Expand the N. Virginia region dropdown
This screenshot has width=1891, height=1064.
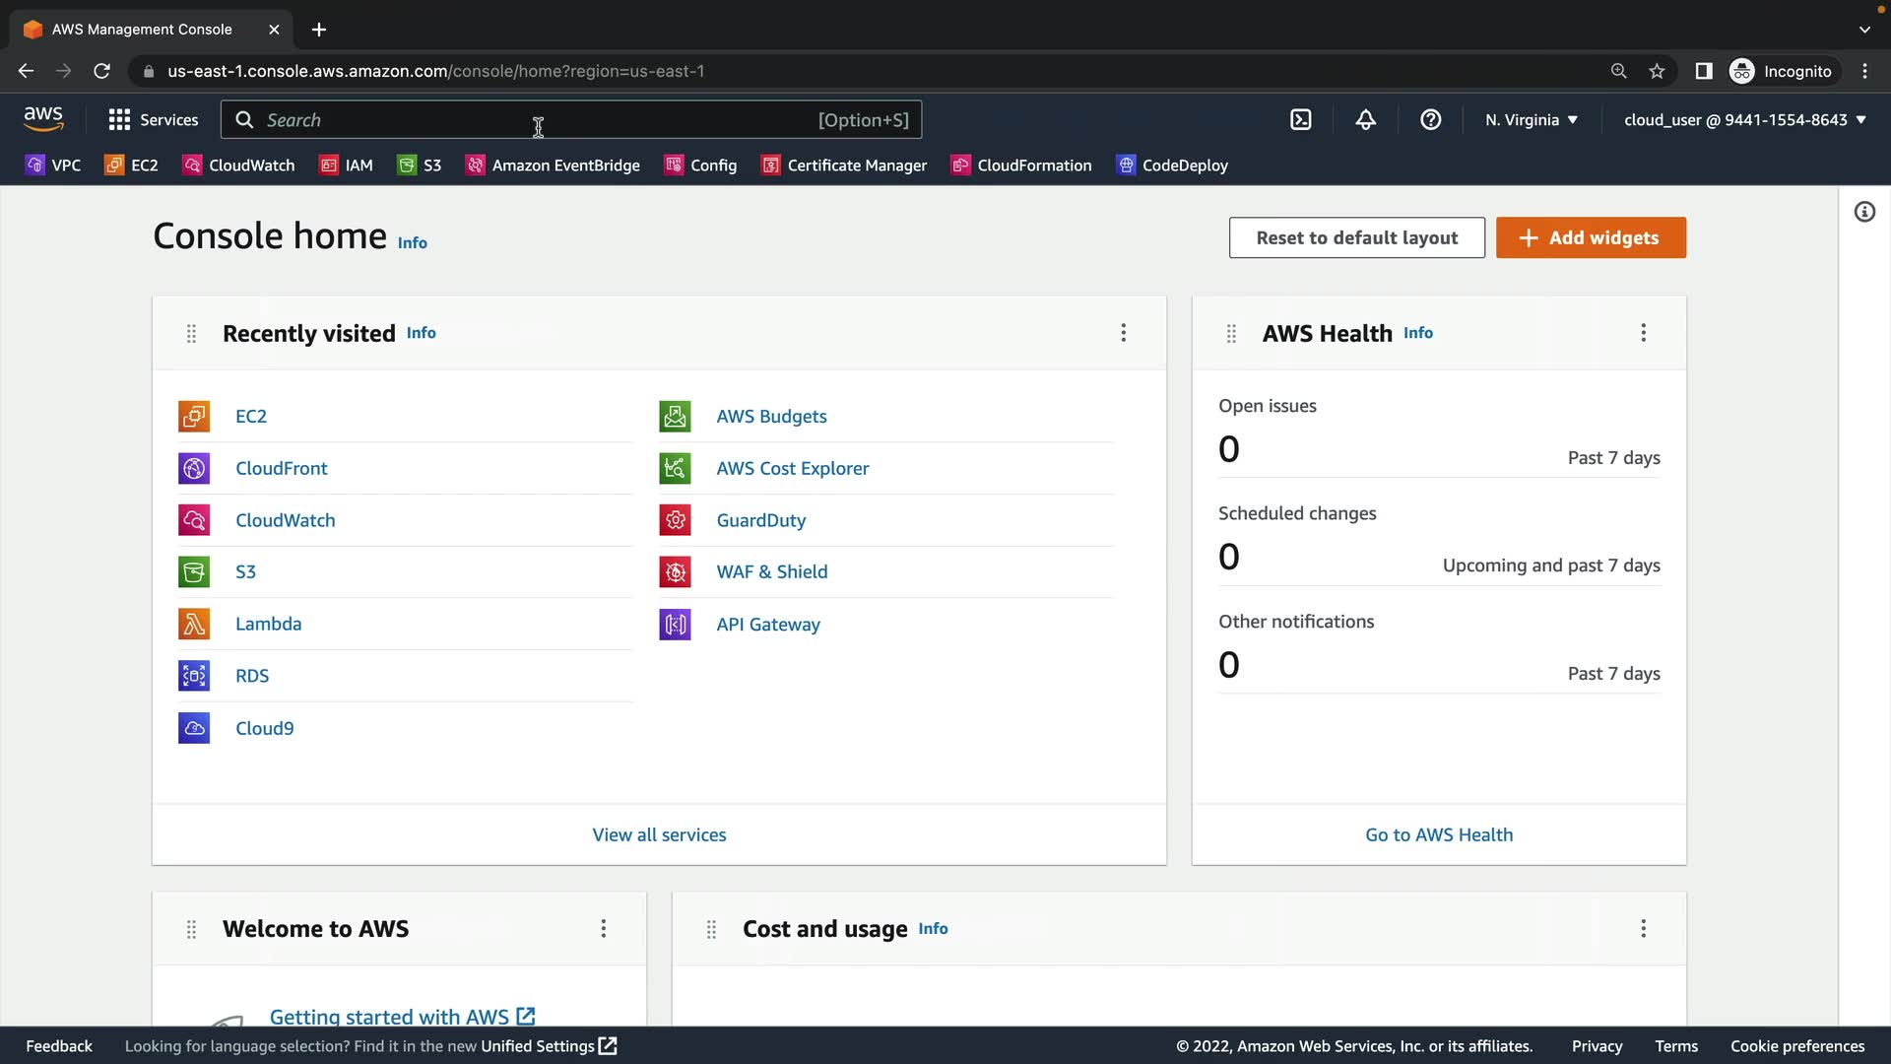tap(1532, 120)
